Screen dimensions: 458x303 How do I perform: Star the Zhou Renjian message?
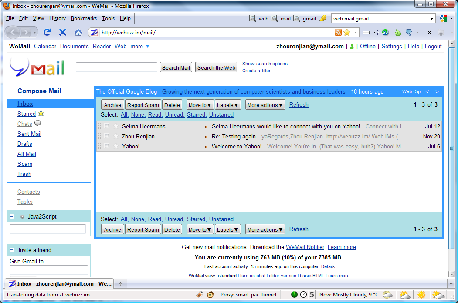tap(116, 136)
